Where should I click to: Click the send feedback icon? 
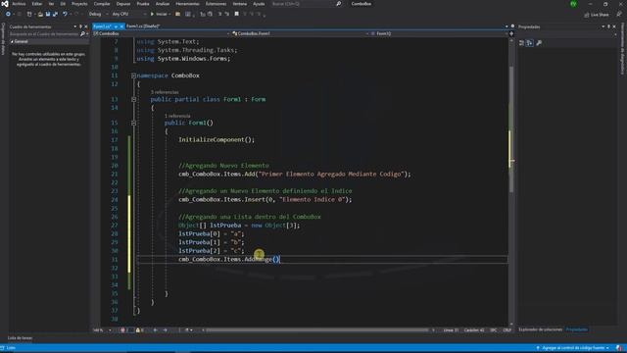[x=619, y=15]
